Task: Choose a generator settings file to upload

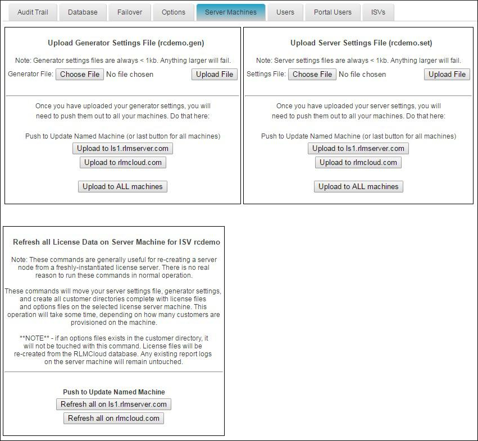Action: coord(79,73)
